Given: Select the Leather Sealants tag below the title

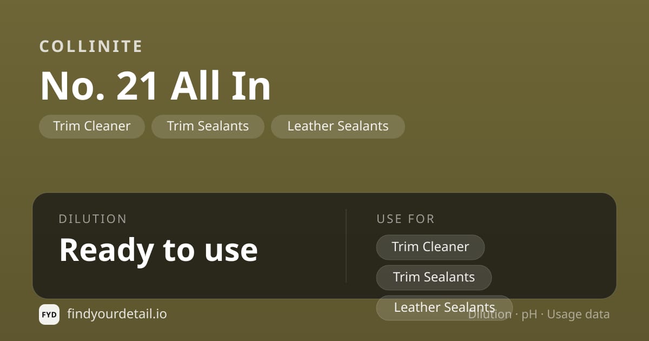Looking at the screenshot, I should (x=338, y=126).
